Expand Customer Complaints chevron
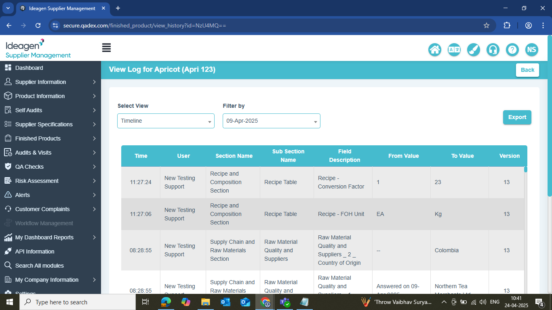 [94, 209]
